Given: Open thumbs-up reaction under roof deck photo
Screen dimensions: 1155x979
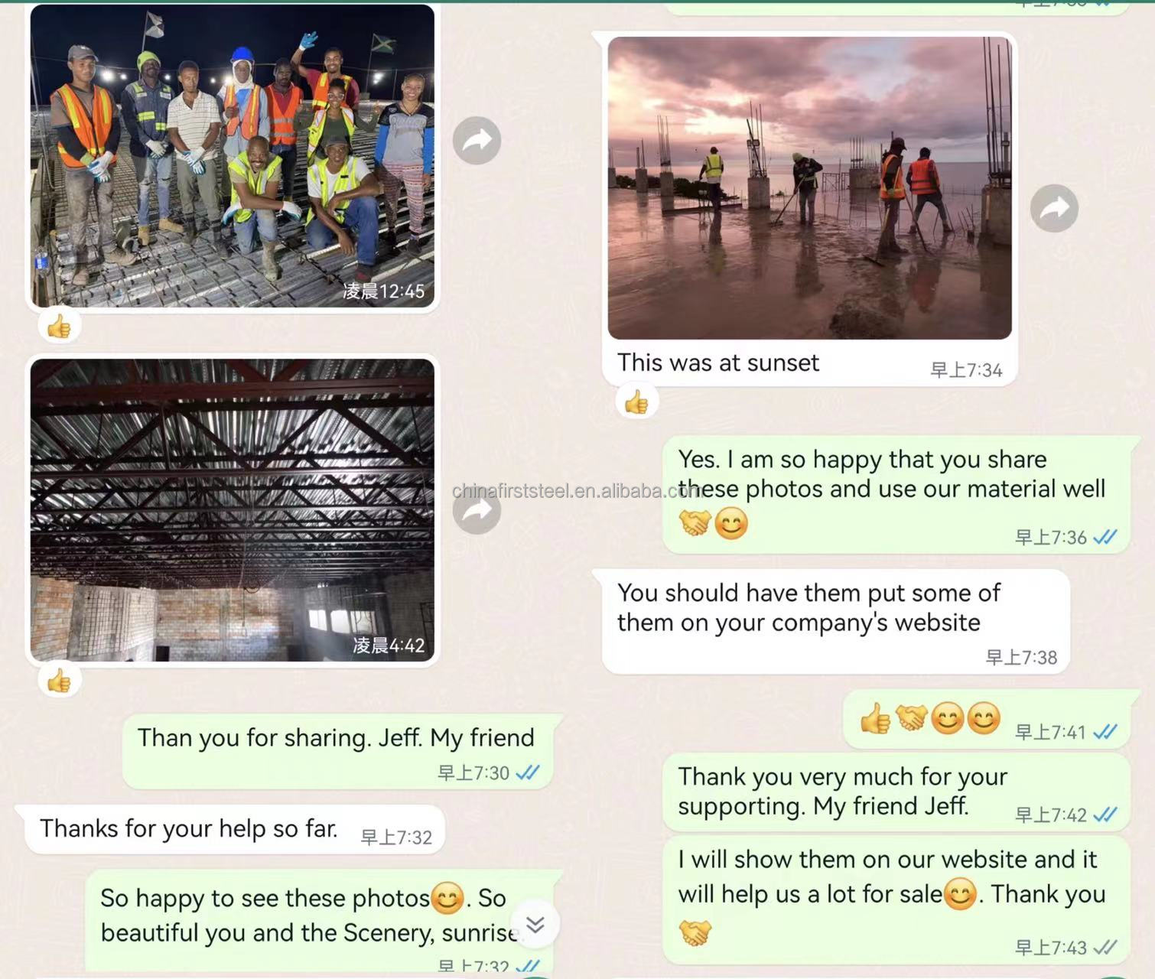Looking at the screenshot, I should (x=59, y=680).
